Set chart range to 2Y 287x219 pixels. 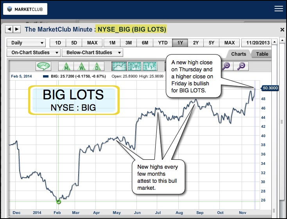[x=196, y=43]
